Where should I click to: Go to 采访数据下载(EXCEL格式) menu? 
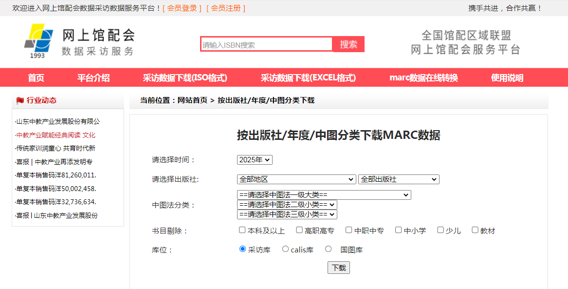[x=308, y=78]
